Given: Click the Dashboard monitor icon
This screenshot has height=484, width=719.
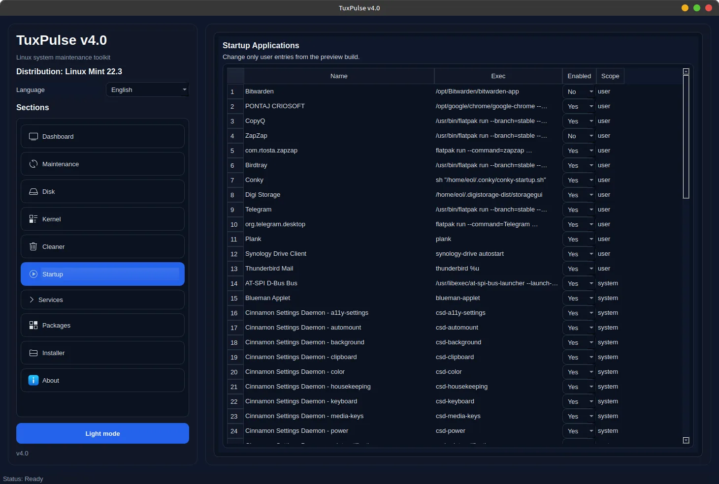Looking at the screenshot, I should point(33,136).
